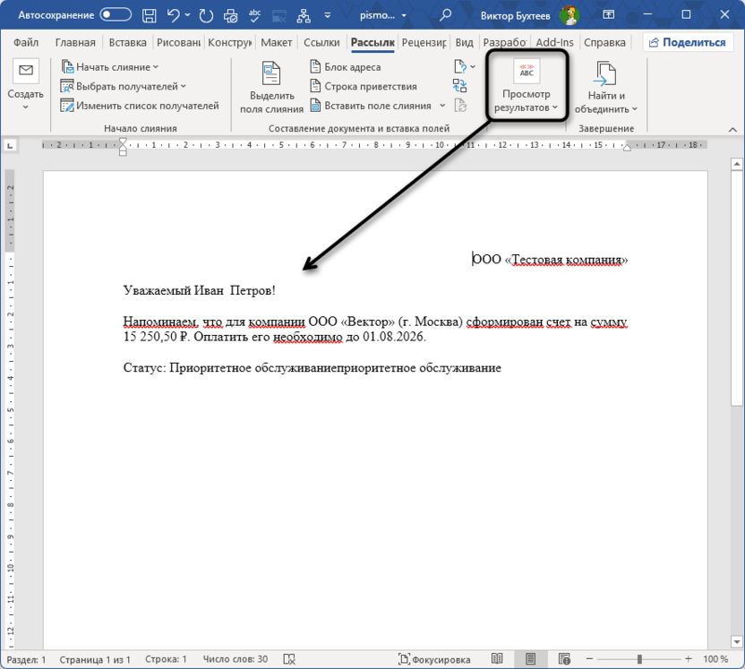This screenshot has height=669, width=745.
Task: Switch to the Рецензирование tab
Action: [424, 43]
